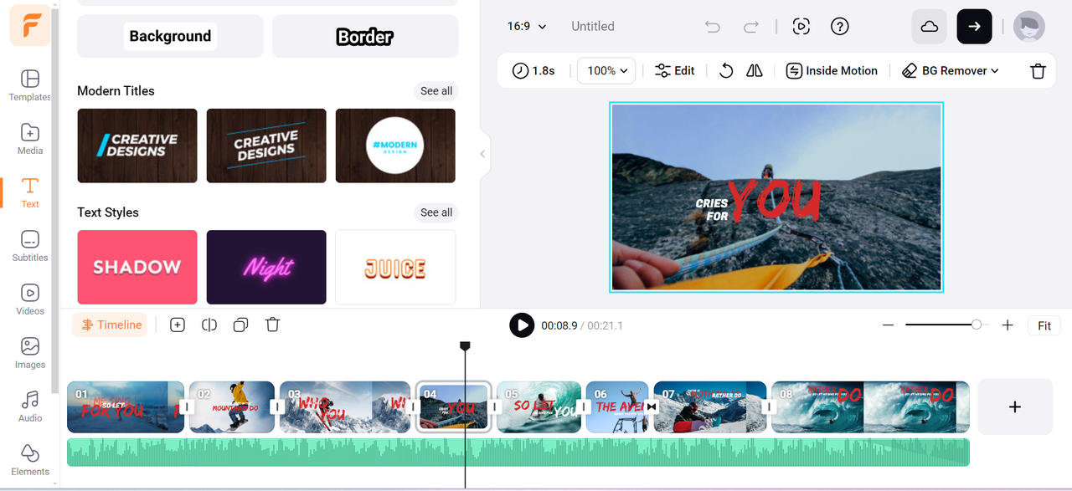Click the cloud save icon
1072x491 pixels.
pos(930,27)
